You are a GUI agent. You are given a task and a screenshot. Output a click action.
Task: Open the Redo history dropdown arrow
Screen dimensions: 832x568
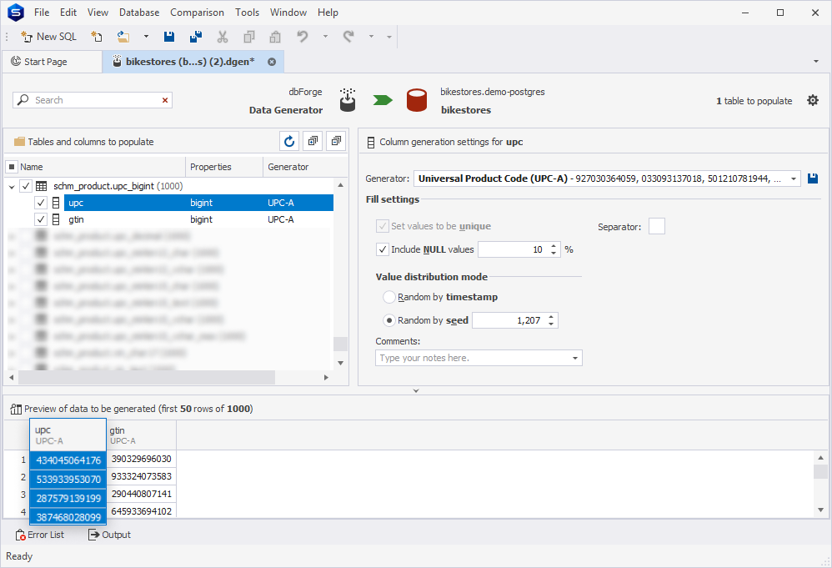click(372, 37)
